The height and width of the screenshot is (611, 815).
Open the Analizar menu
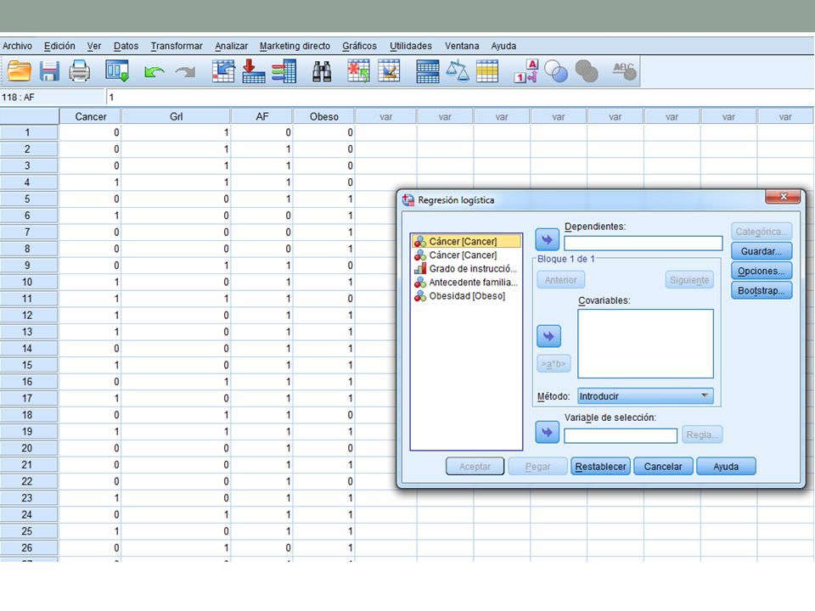pyautogui.click(x=231, y=46)
